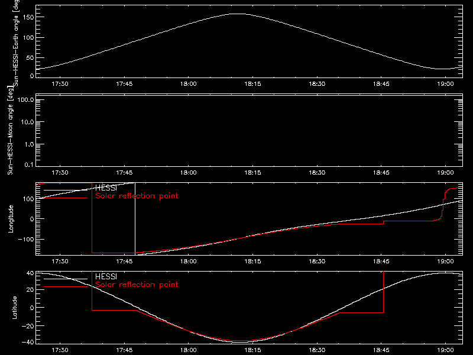Screen dimensions: 473x355
Task: Click the 18:15 label under Latitude plot
Action: tap(252, 350)
